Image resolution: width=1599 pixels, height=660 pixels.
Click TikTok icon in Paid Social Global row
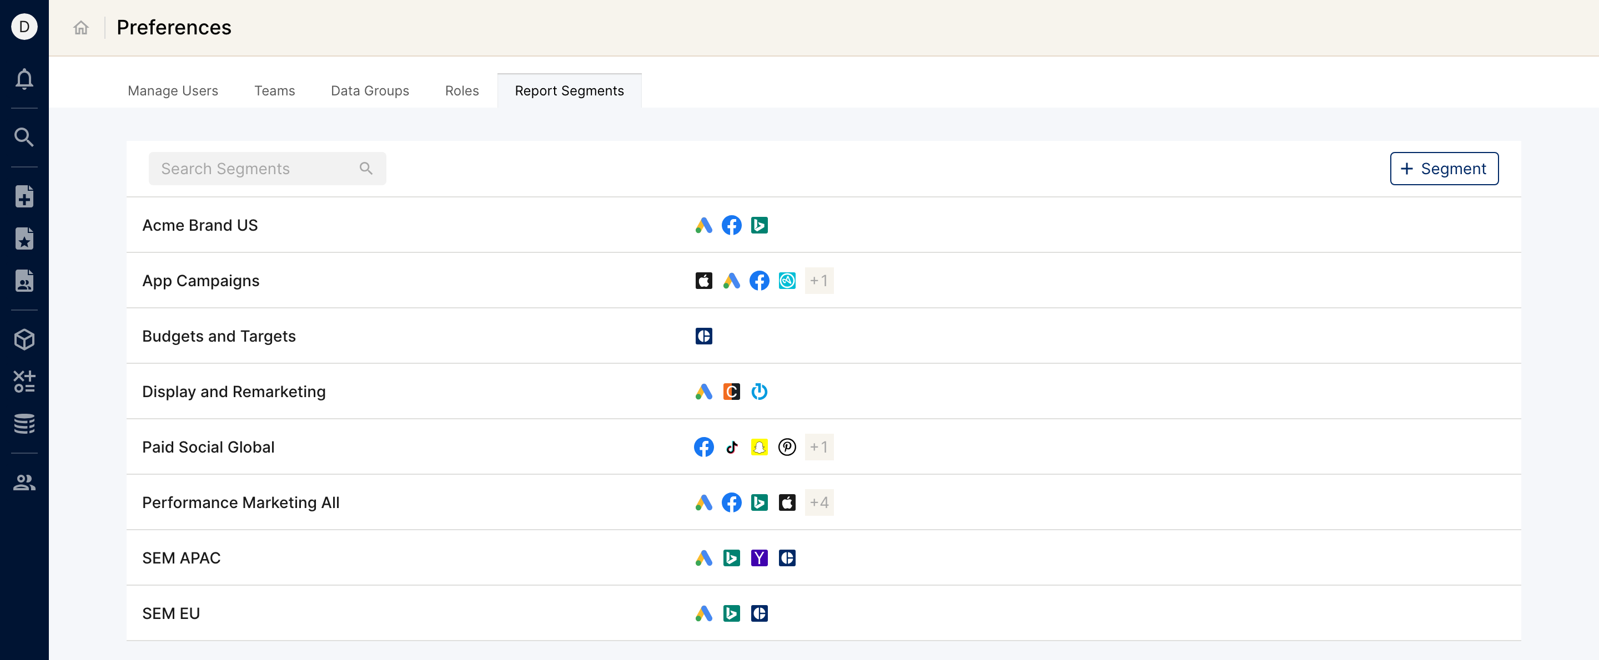coord(731,447)
